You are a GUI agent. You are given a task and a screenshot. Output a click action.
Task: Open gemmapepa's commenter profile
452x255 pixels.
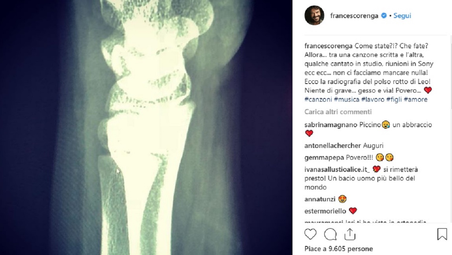click(324, 157)
